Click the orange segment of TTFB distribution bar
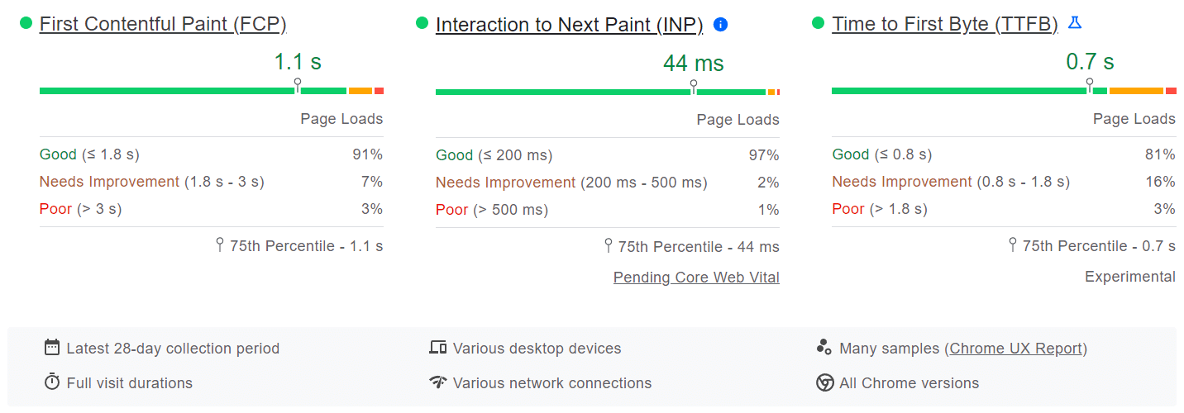Screen dimensions: 1184x413 (1136, 91)
